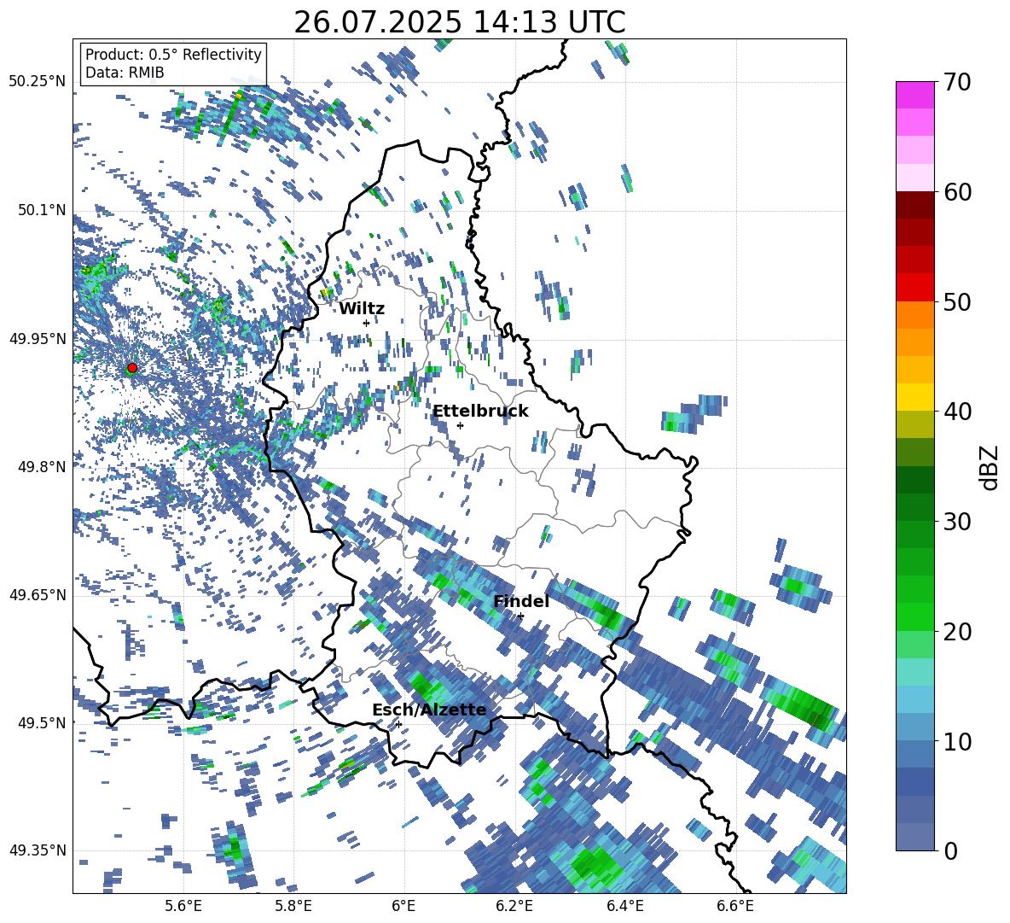Click the 6.6°E longitude label
This screenshot has height=923, width=1010.
point(735,906)
